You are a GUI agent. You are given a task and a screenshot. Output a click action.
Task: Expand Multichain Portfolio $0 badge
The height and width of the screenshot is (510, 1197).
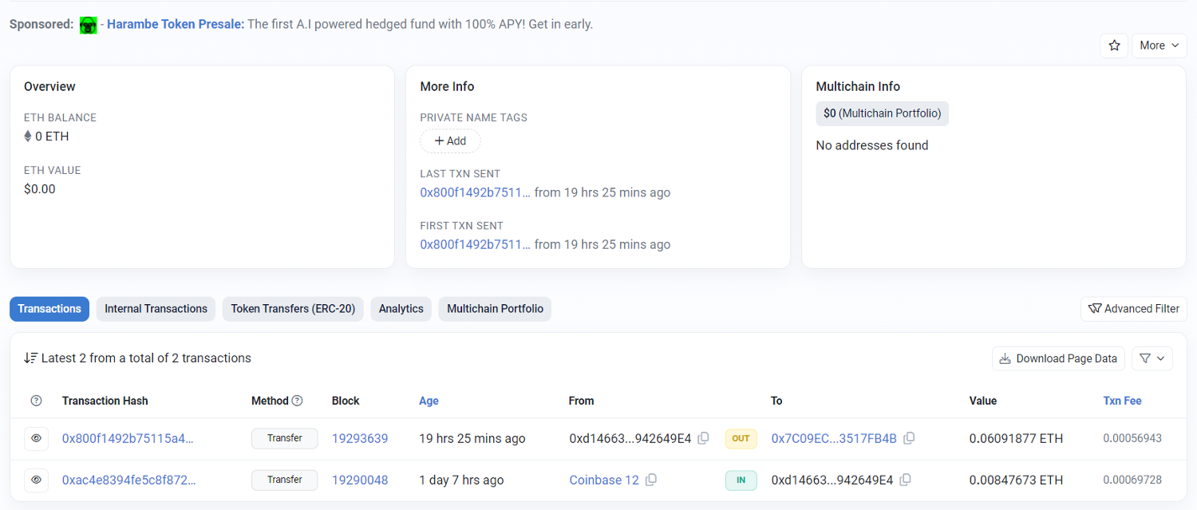point(882,113)
